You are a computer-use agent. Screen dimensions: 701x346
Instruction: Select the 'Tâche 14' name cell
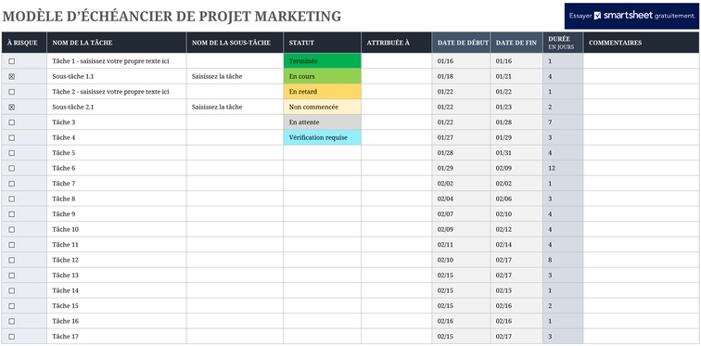(x=117, y=290)
